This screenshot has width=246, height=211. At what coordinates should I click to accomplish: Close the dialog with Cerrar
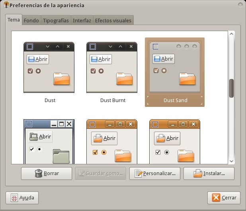[224, 198]
